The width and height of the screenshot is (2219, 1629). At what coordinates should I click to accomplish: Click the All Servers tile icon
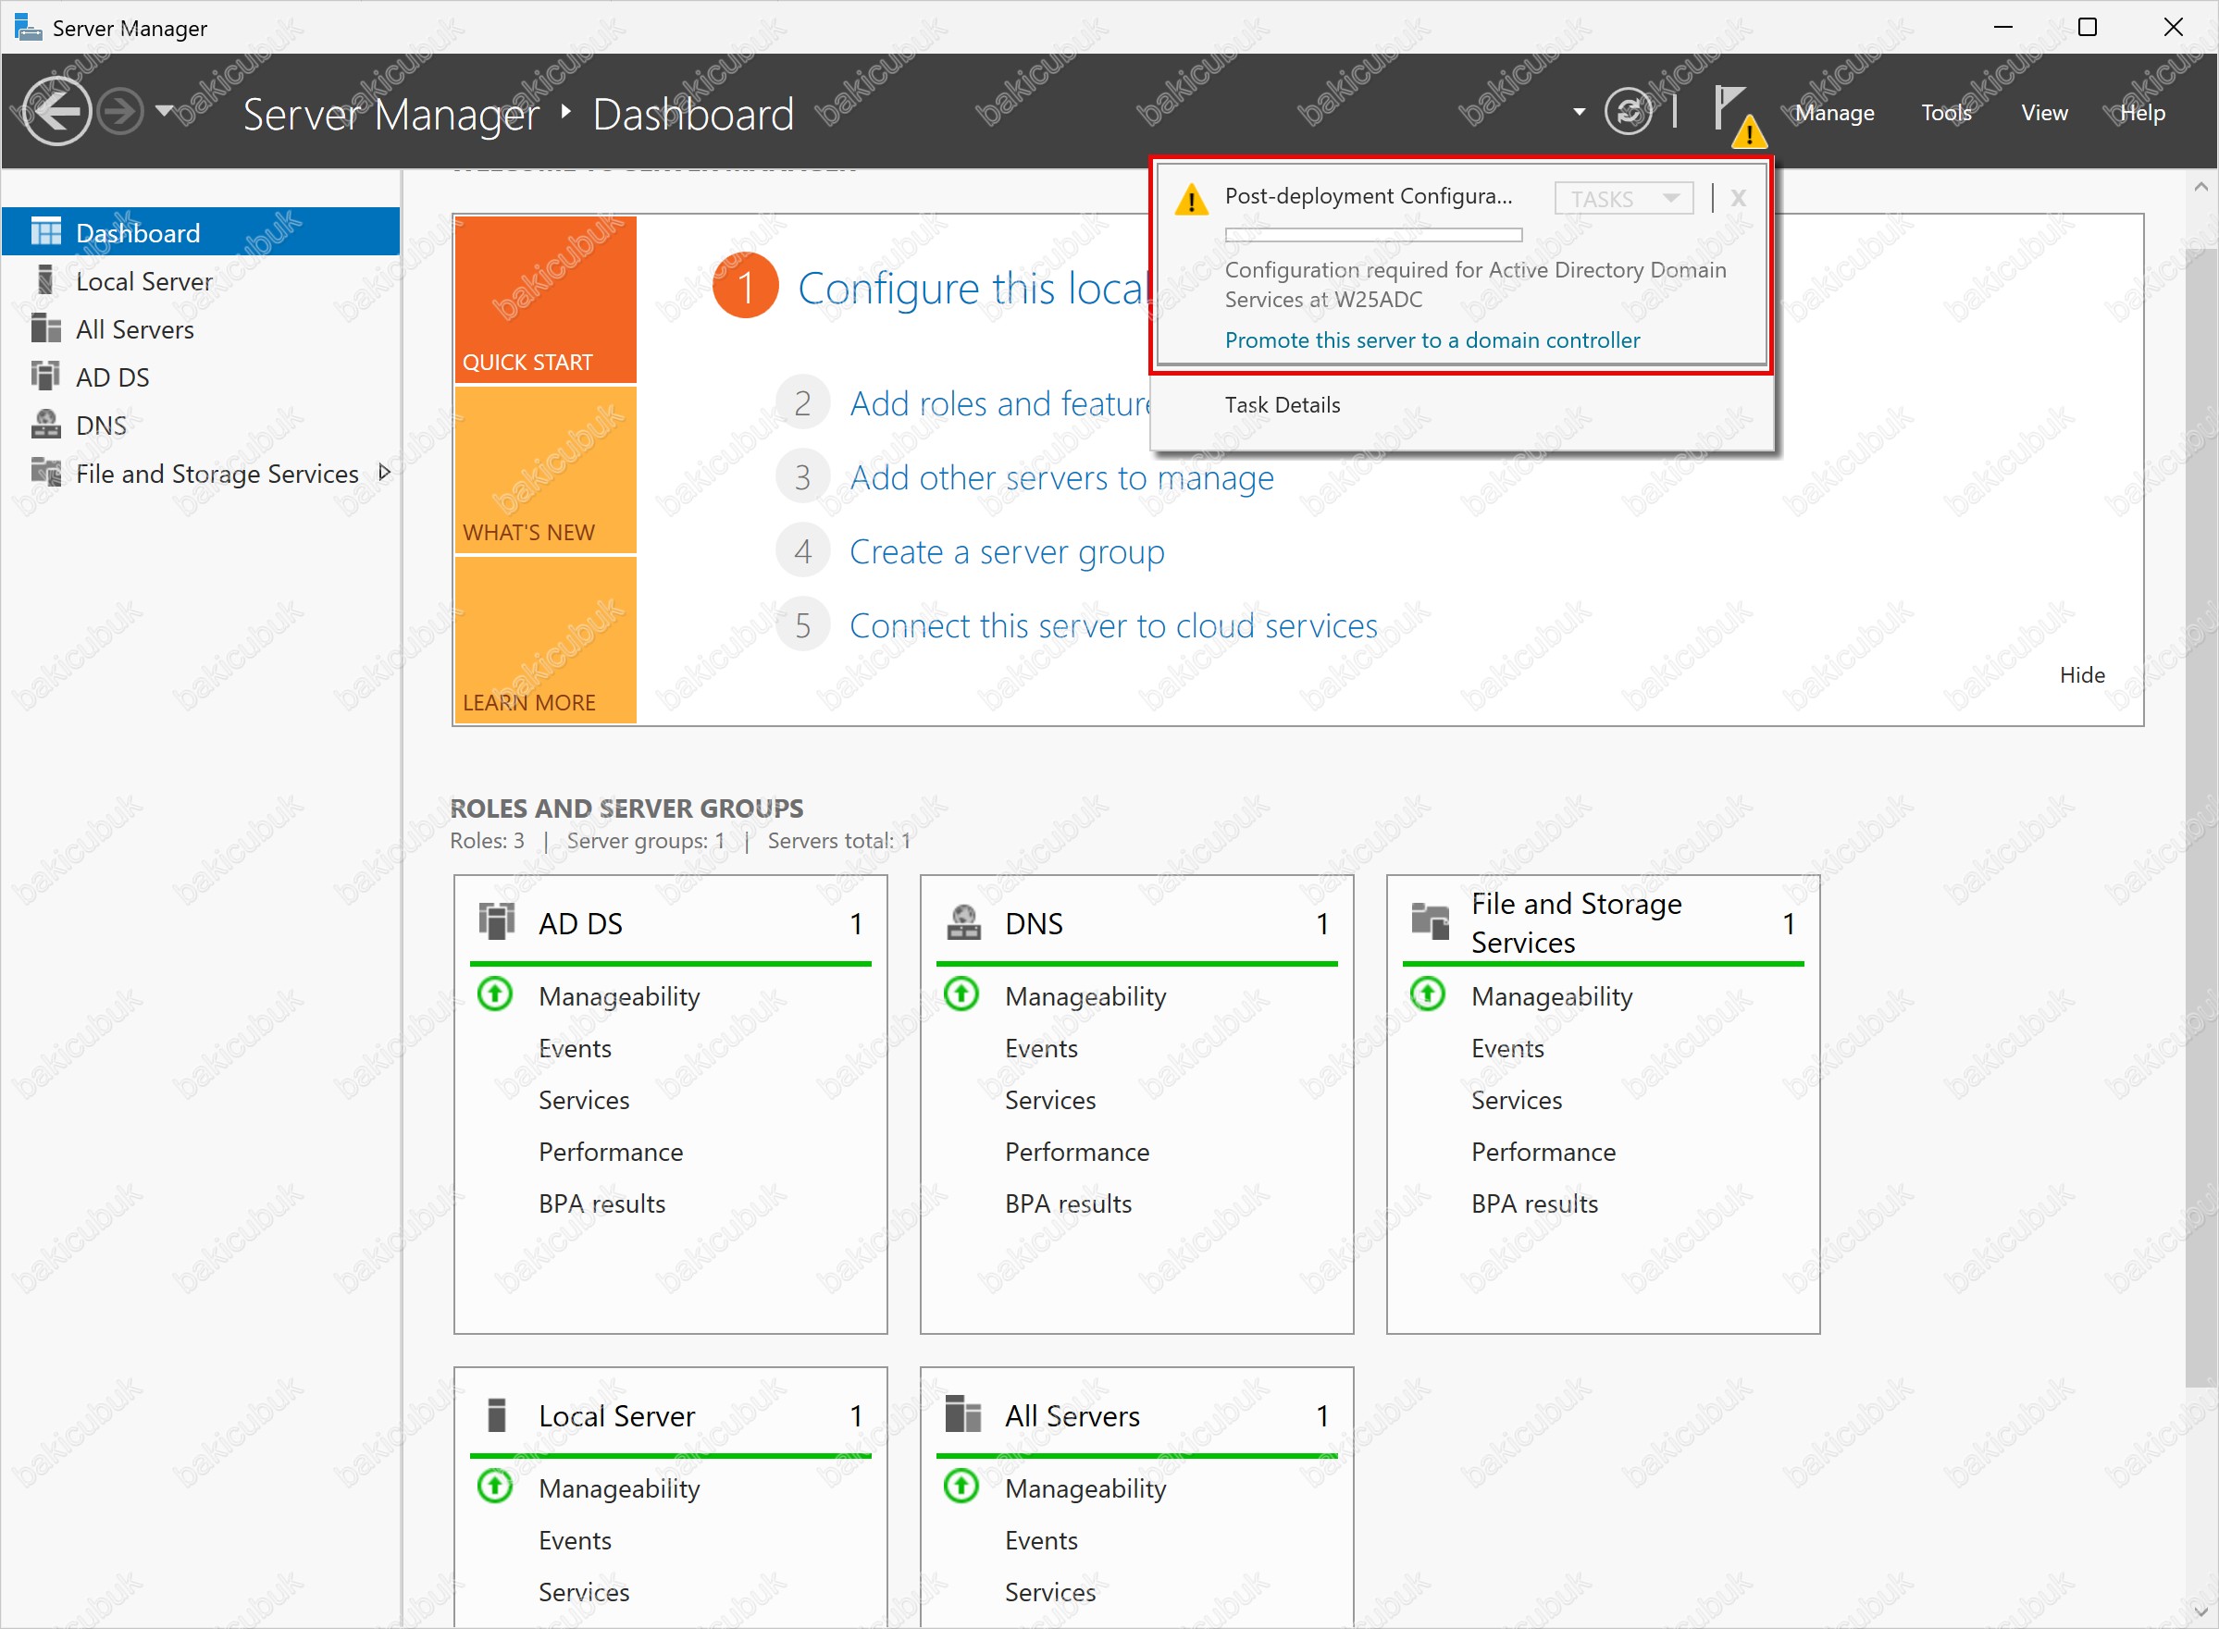(x=963, y=1414)
